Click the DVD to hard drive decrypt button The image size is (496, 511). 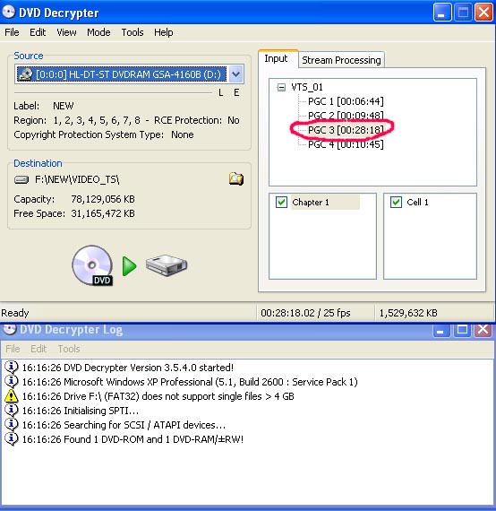coord(129,266)
